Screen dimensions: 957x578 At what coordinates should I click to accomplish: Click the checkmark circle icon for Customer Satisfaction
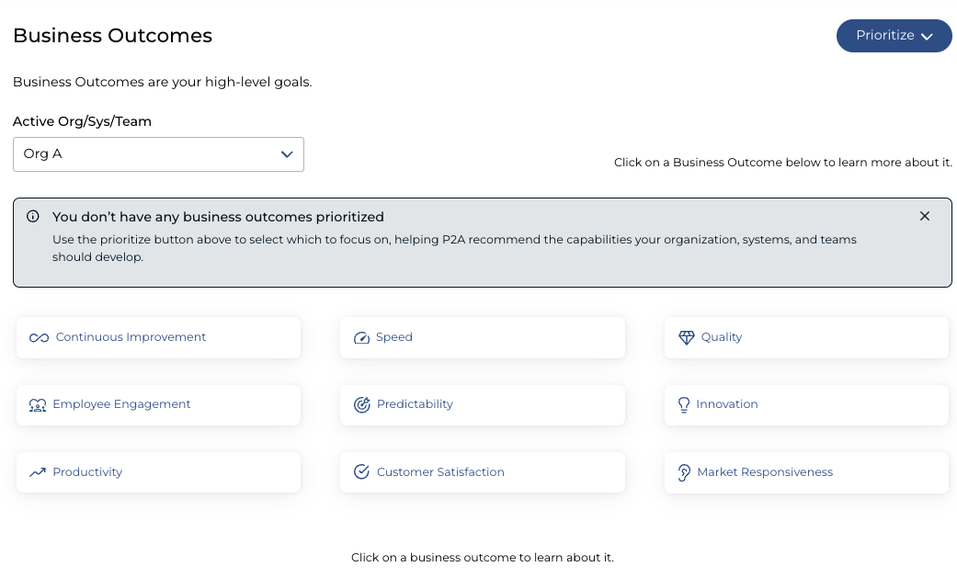361,472
